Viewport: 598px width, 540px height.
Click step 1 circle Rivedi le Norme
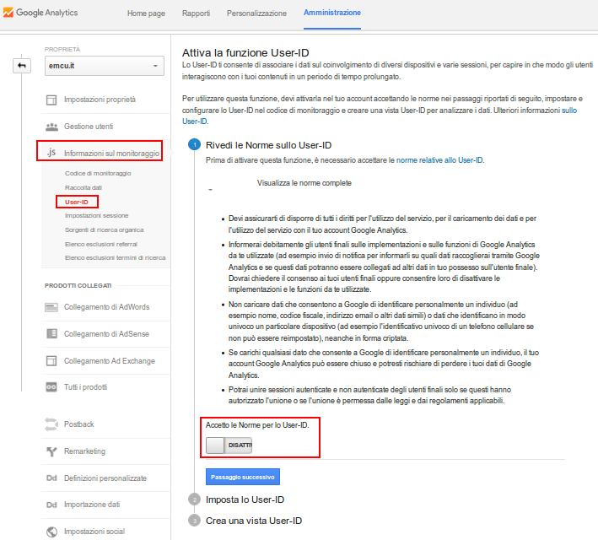(195, 144)
